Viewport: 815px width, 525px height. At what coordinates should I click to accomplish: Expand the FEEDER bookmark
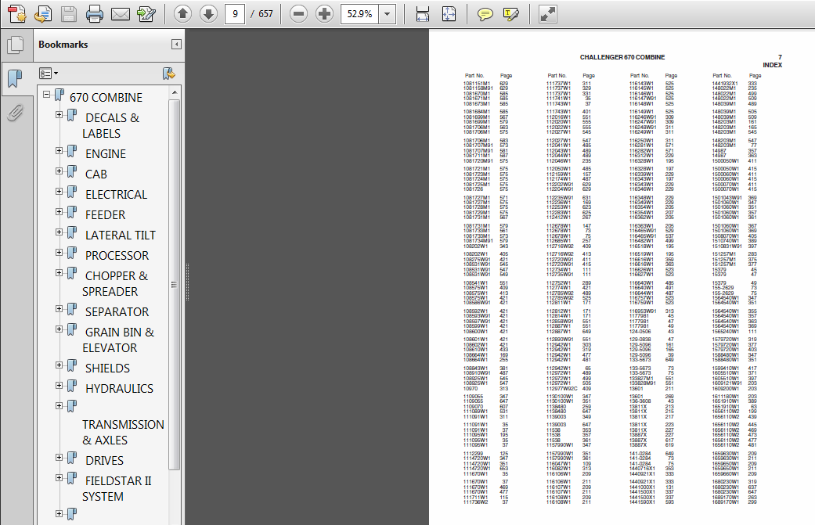click(60, 212)
